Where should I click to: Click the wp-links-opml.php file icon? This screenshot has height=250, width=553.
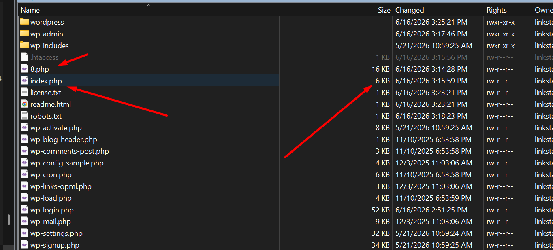click(x=25, y=186)
